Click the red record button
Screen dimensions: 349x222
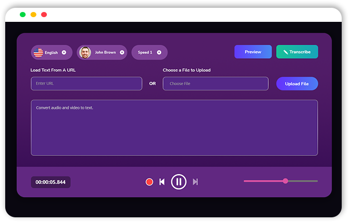point(149,182)
